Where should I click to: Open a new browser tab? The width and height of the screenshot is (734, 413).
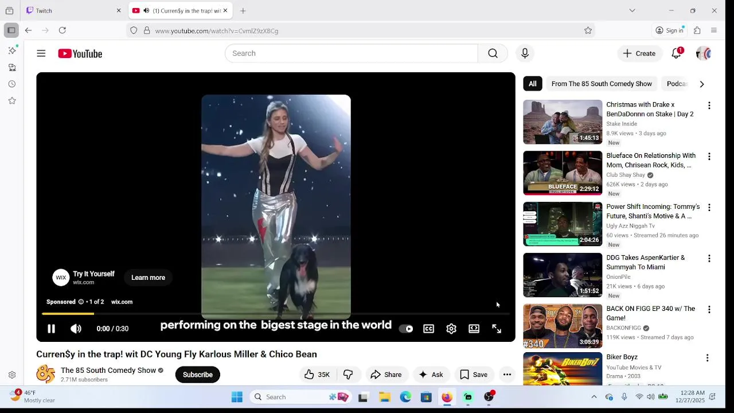(x=243, y=10)
